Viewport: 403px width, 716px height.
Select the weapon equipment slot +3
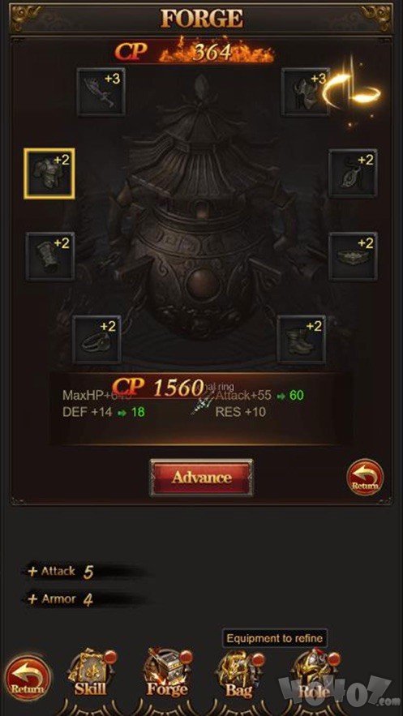[x=101, y=92]
